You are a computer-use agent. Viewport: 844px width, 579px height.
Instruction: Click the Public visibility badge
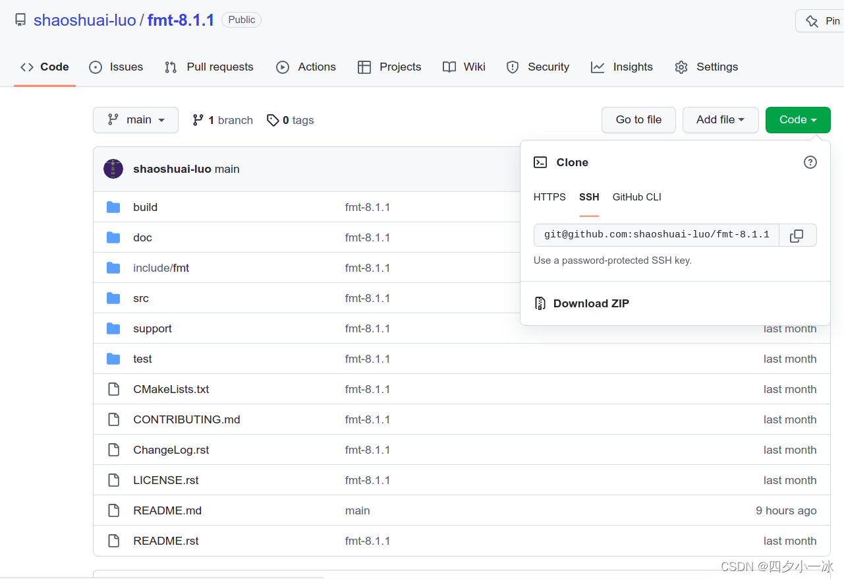pyautogui.click(x=241, y=20)
